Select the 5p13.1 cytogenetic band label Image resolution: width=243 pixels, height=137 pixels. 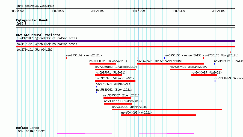[x=21, y=23]
